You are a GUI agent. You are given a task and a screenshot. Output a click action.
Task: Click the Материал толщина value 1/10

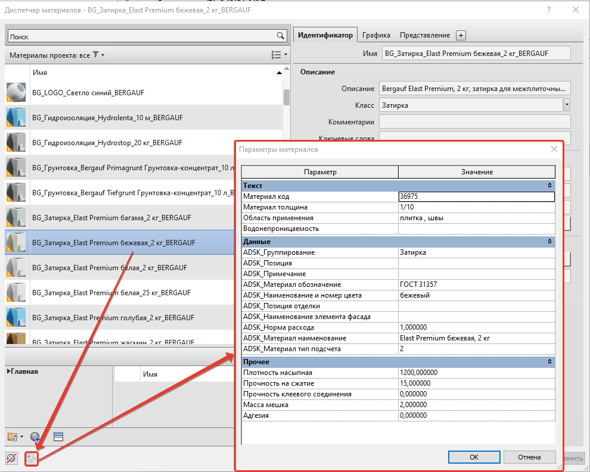476,207
